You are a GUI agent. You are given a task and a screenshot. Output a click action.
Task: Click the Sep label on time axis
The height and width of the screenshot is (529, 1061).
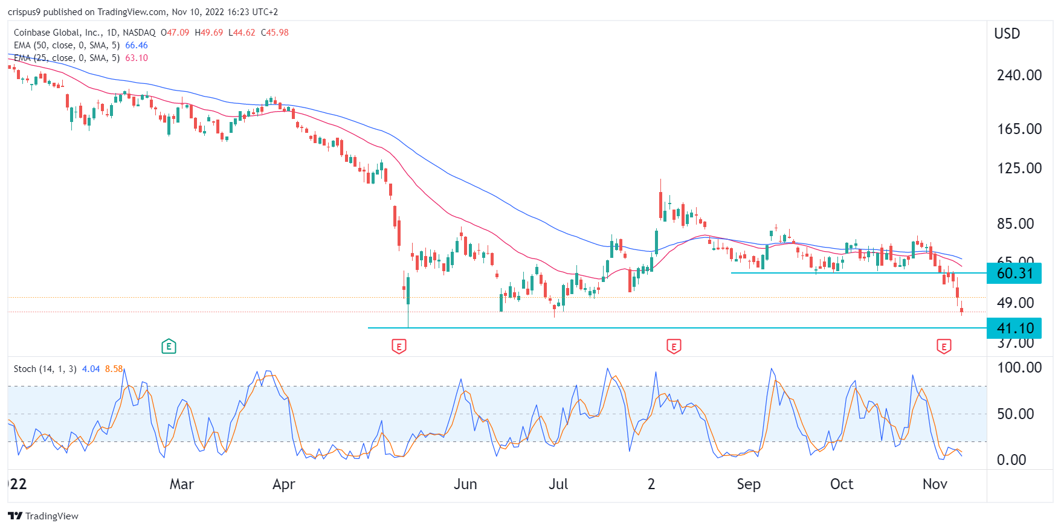point(749,484)
